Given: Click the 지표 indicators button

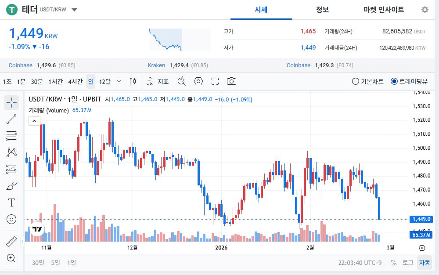Looking at the screenshot, I should click(x=158, y=81).
